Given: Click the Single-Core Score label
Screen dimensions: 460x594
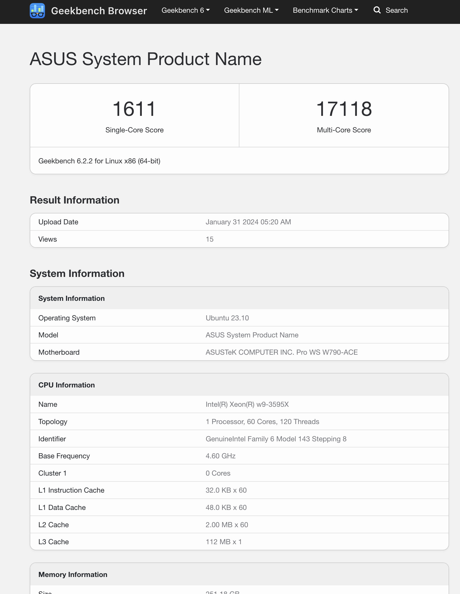Looking at the screenshot, I should (x=134, y=130).
